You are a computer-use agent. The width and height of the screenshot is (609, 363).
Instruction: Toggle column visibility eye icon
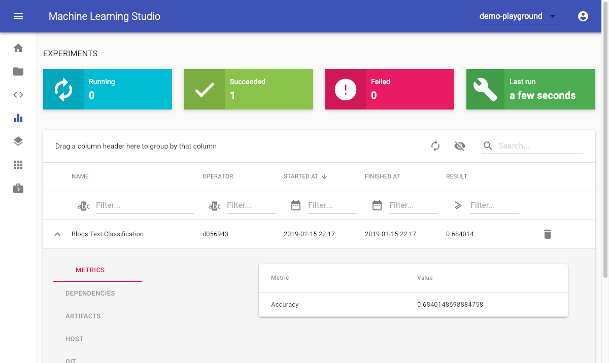click(x=460, y=146)
